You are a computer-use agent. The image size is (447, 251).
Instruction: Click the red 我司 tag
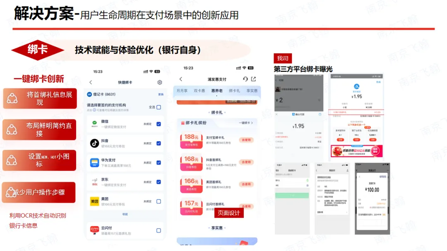(x=283, y=58)
